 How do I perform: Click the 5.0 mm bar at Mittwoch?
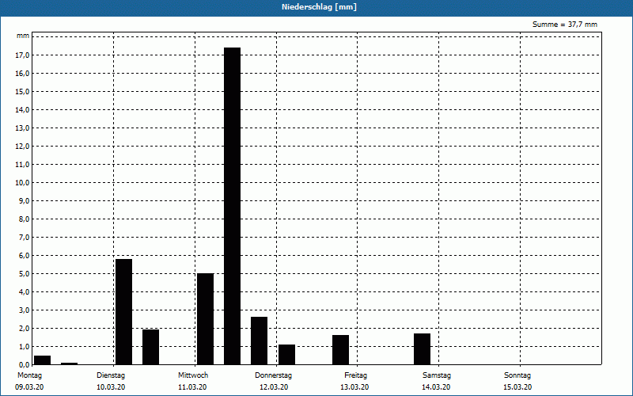pos(205,319)
